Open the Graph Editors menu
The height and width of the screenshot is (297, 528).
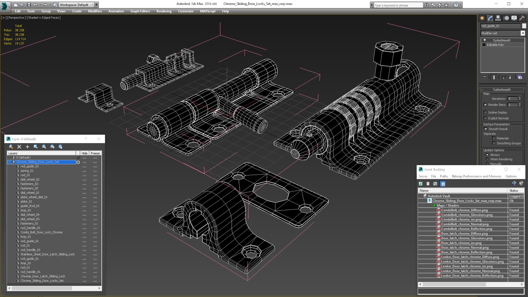pyautogui.click(x=140, y=11)
